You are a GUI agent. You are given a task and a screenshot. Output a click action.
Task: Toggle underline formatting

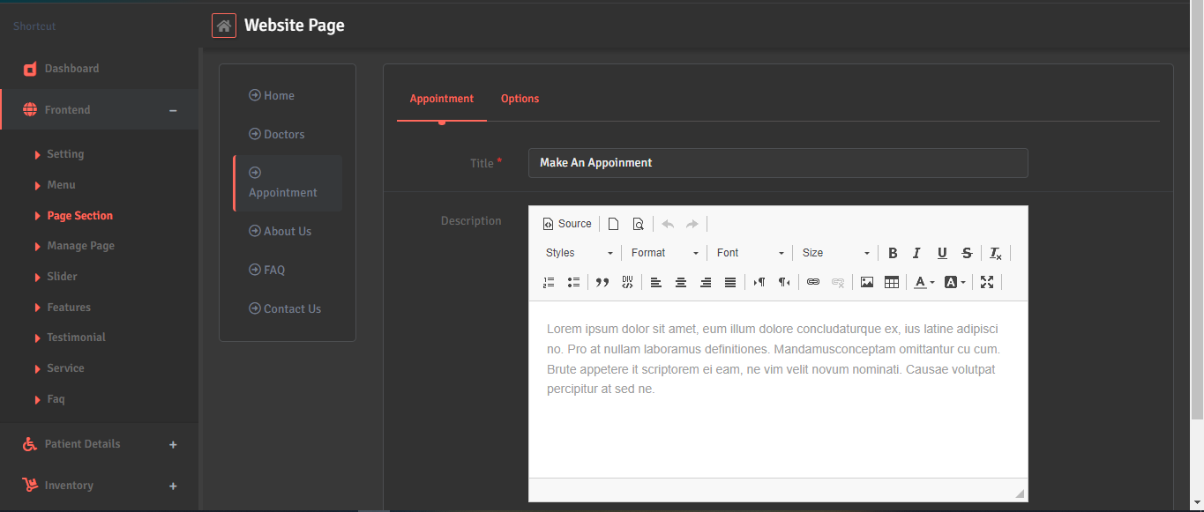point(942,253)
